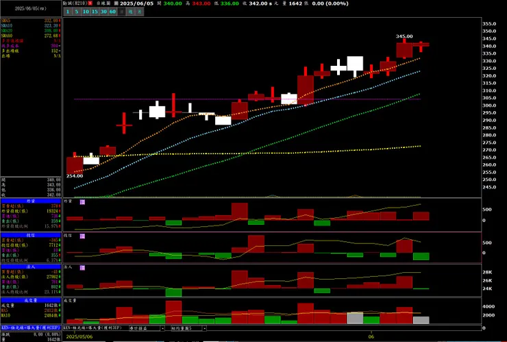Select the blue 成交量 panel header
The image size is (507, 342).
(31, 301)
